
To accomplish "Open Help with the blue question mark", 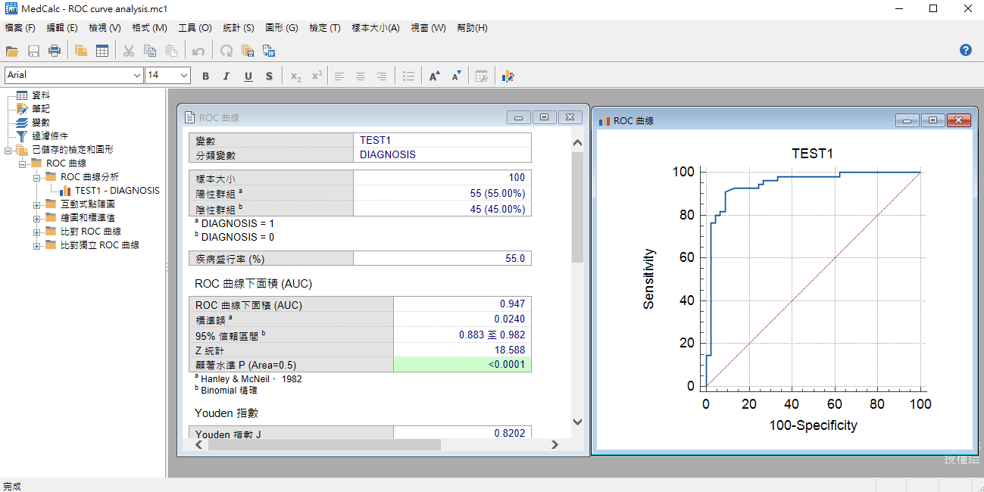I will 965,50.
